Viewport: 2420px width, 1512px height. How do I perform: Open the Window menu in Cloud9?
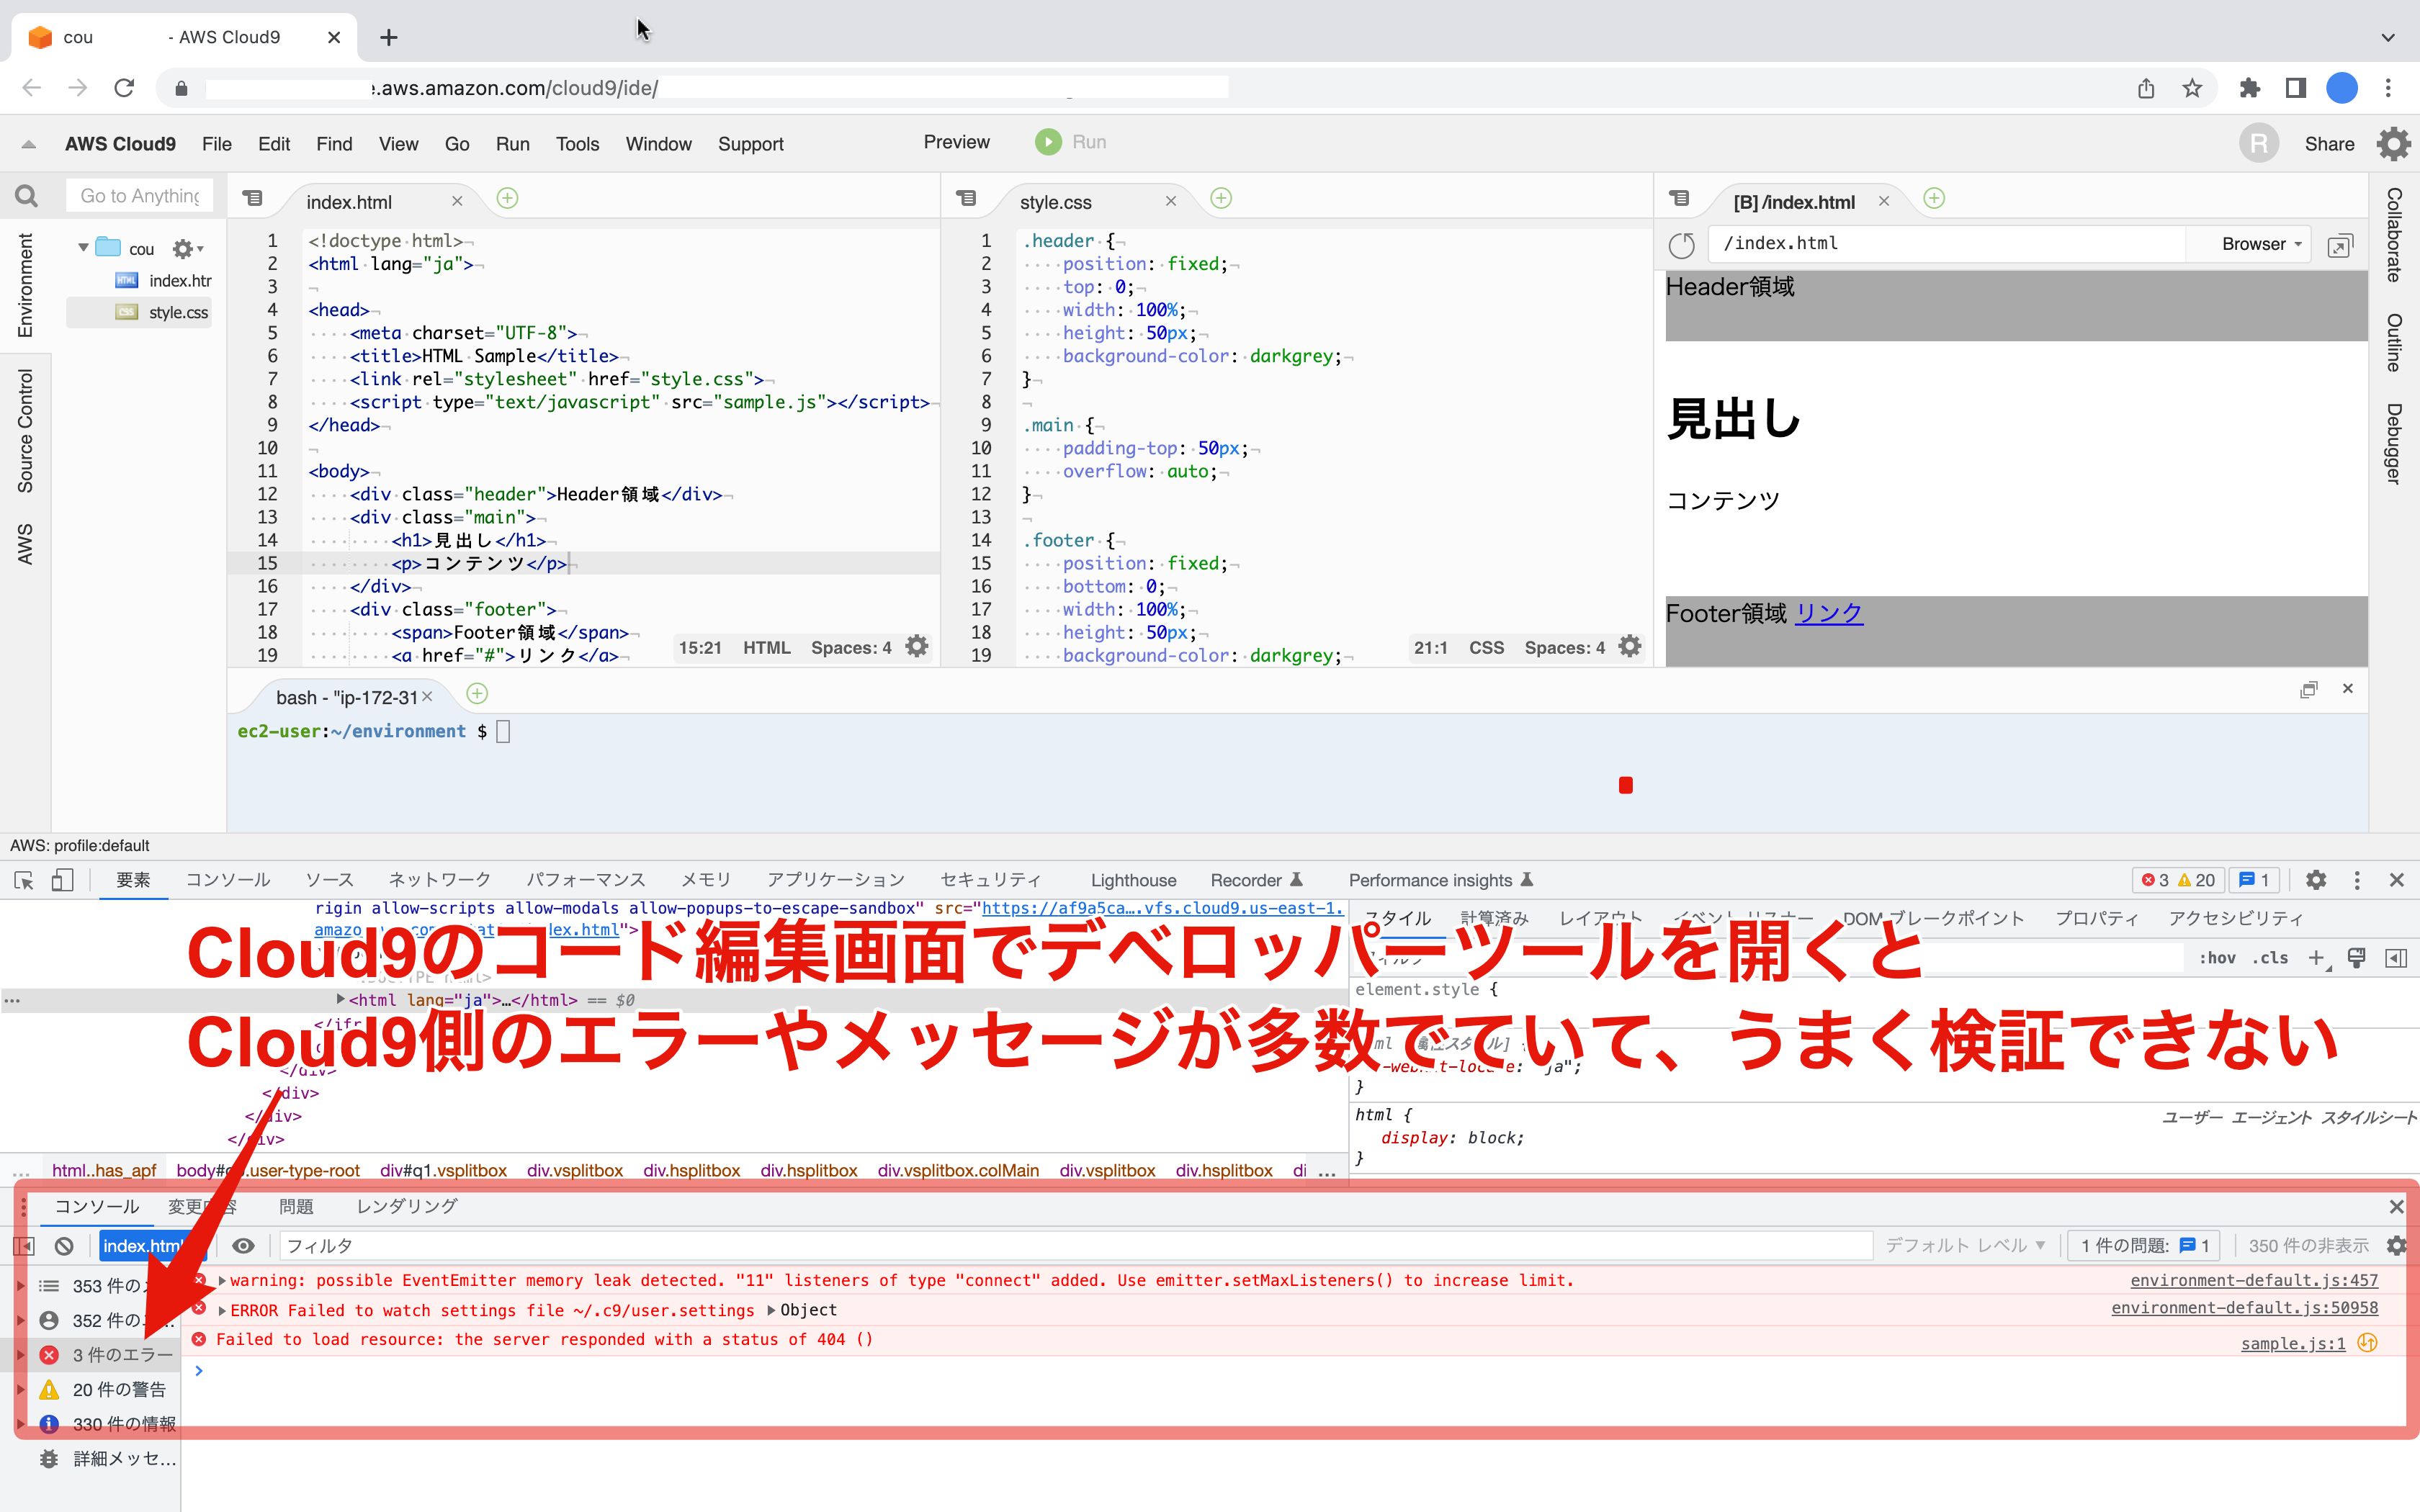coord(659,144)
